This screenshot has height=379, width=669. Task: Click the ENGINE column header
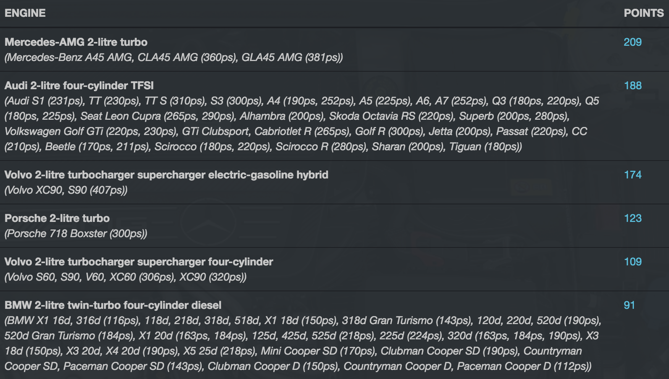coord(25,13)
